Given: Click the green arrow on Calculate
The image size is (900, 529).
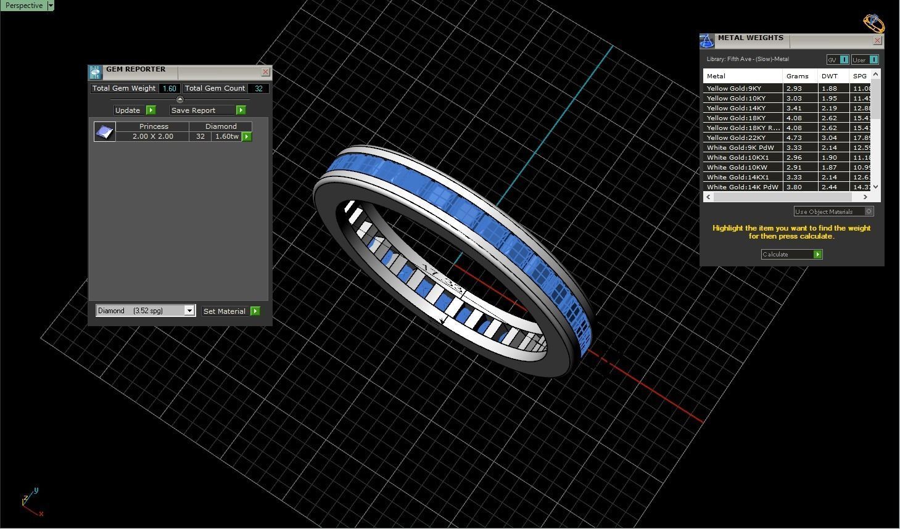Looking at the screenshot, I should tap(818, 255).
